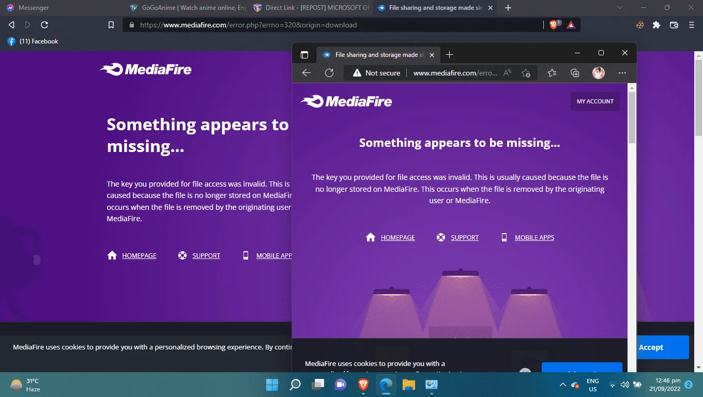Click the Edge address bar URL field
703x397 pixels.
coord(455,73)
